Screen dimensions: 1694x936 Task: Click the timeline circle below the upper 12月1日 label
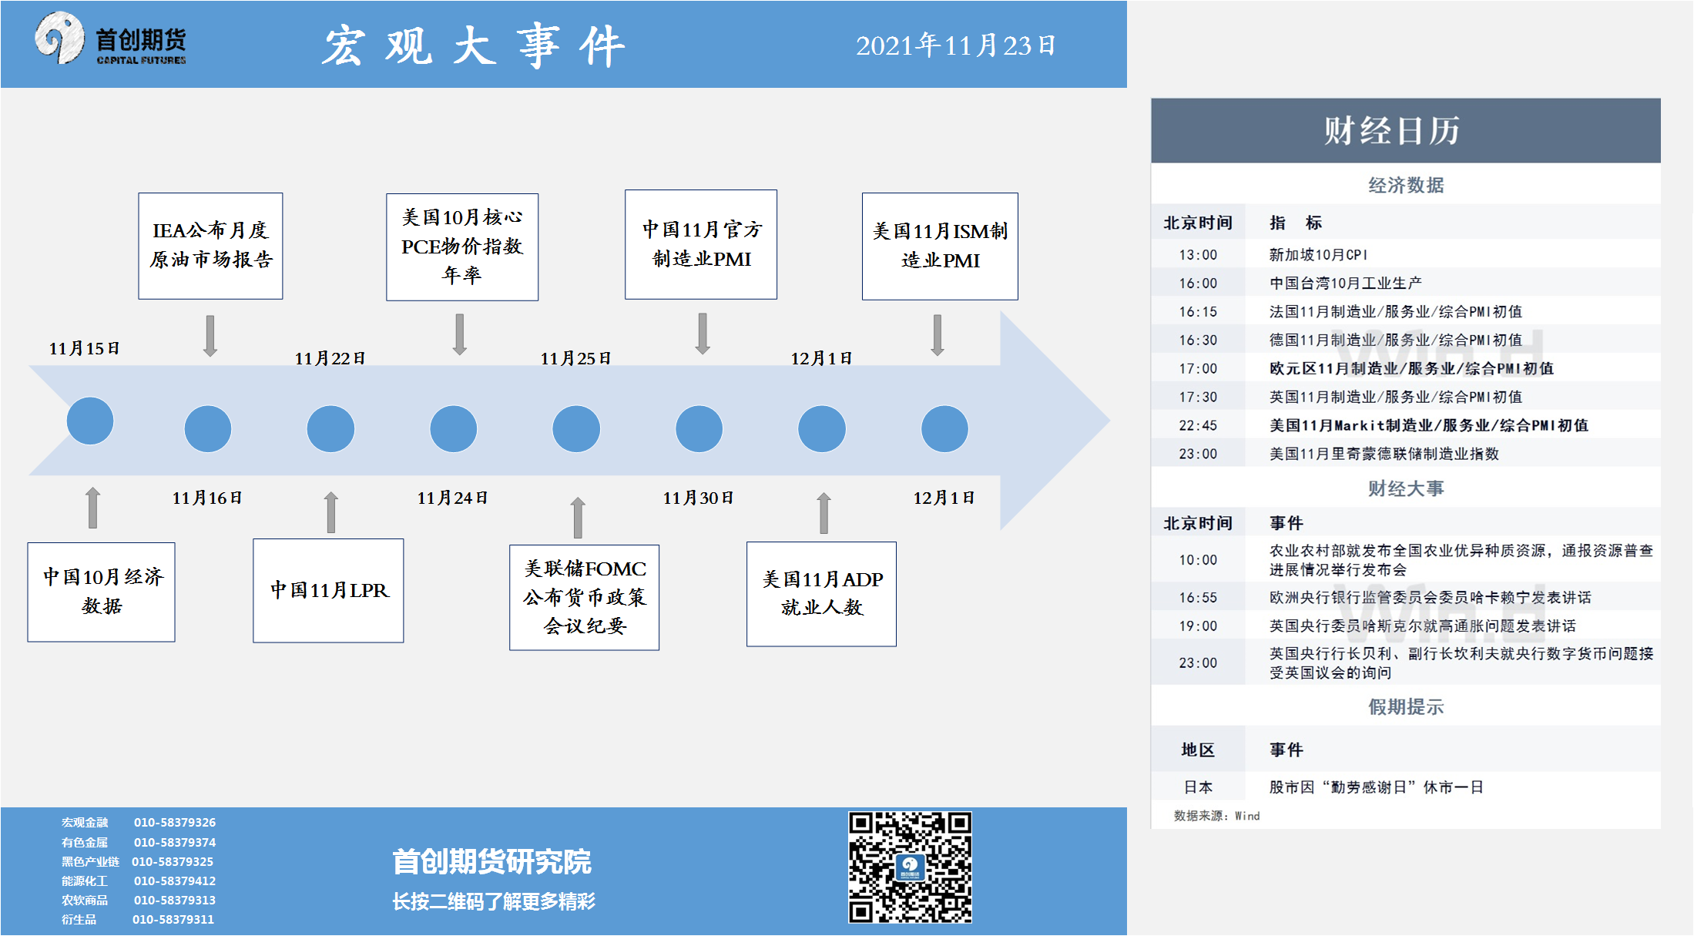[822, 429]
